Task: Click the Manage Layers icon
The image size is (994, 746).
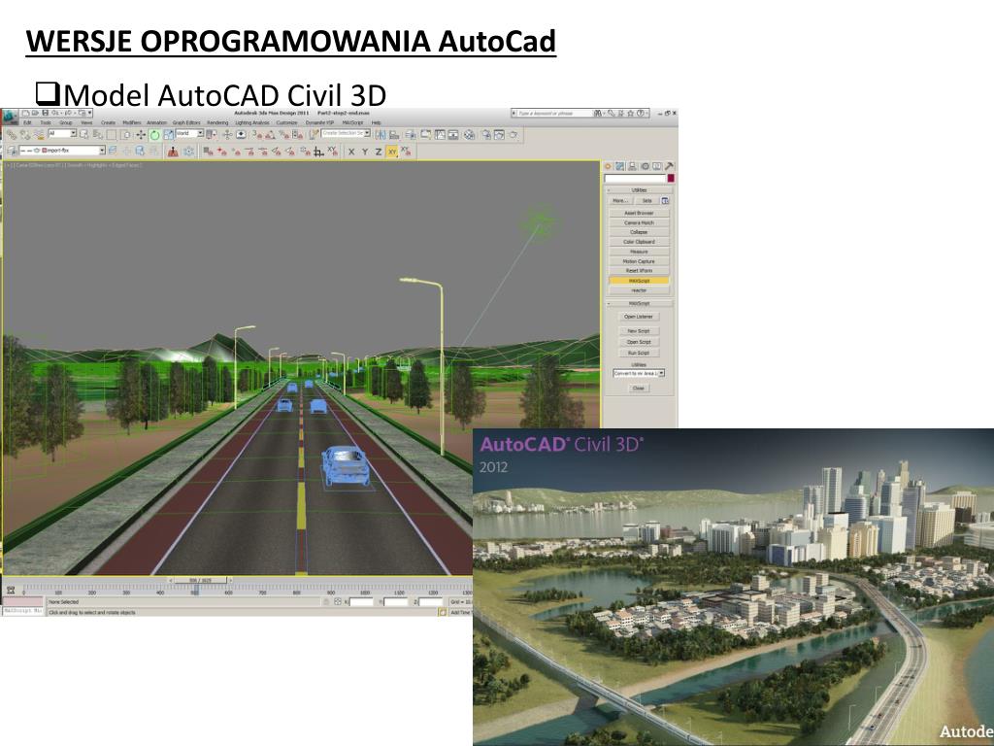Action: pyautogui.click(x=411, y=134)
